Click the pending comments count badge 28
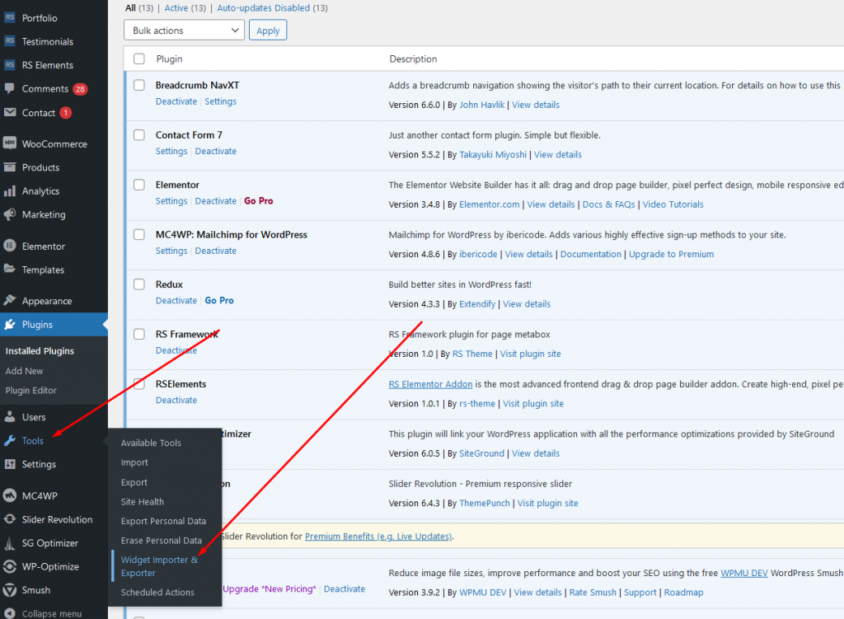The height and width of the screenshot is (619, 844). [x=80, y=89]
